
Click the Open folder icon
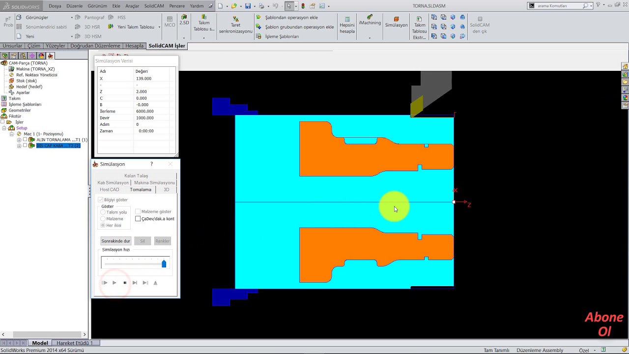pyautogui.click(x=234, y=6)
